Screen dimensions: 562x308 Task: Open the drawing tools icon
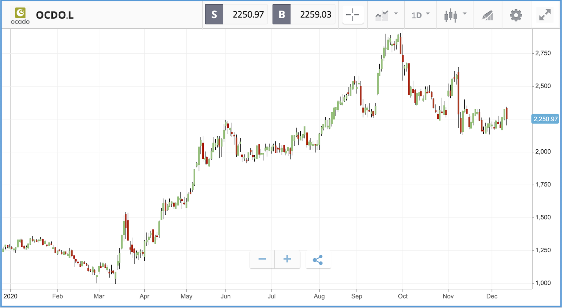(x=488, y=15)
